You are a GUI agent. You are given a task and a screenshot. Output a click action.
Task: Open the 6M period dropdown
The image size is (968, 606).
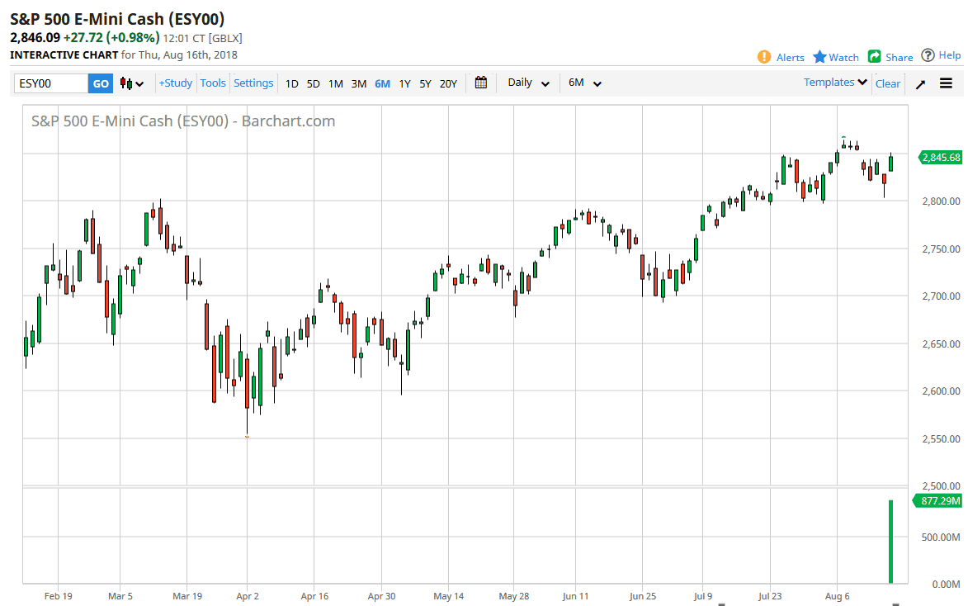584,83
